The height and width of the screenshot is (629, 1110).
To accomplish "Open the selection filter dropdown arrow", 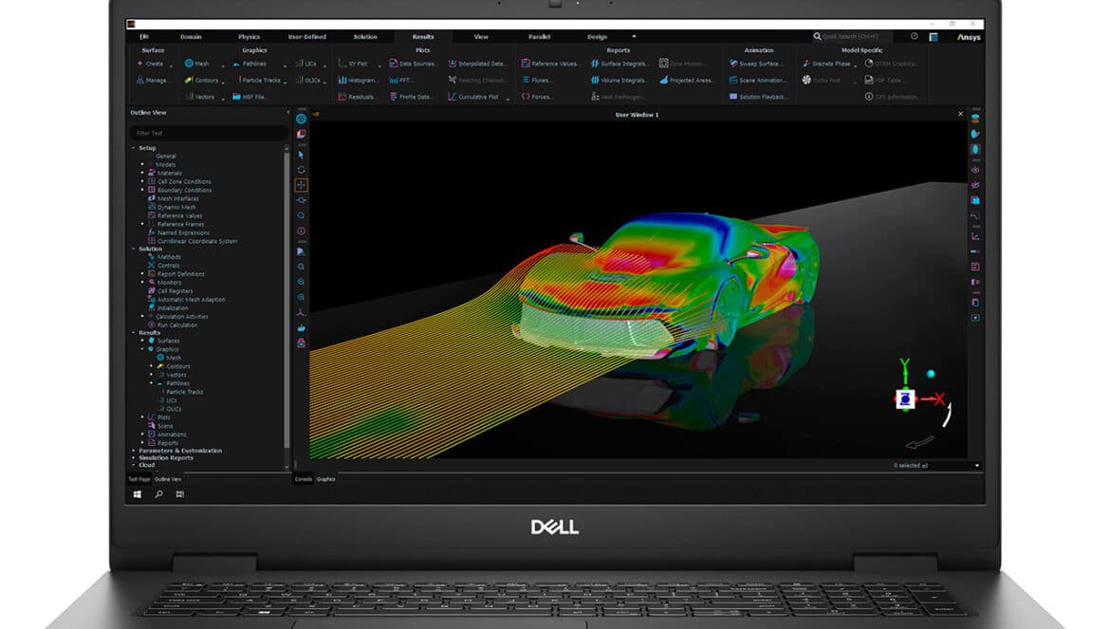I will pyautogui.click(x=977, y=466).
